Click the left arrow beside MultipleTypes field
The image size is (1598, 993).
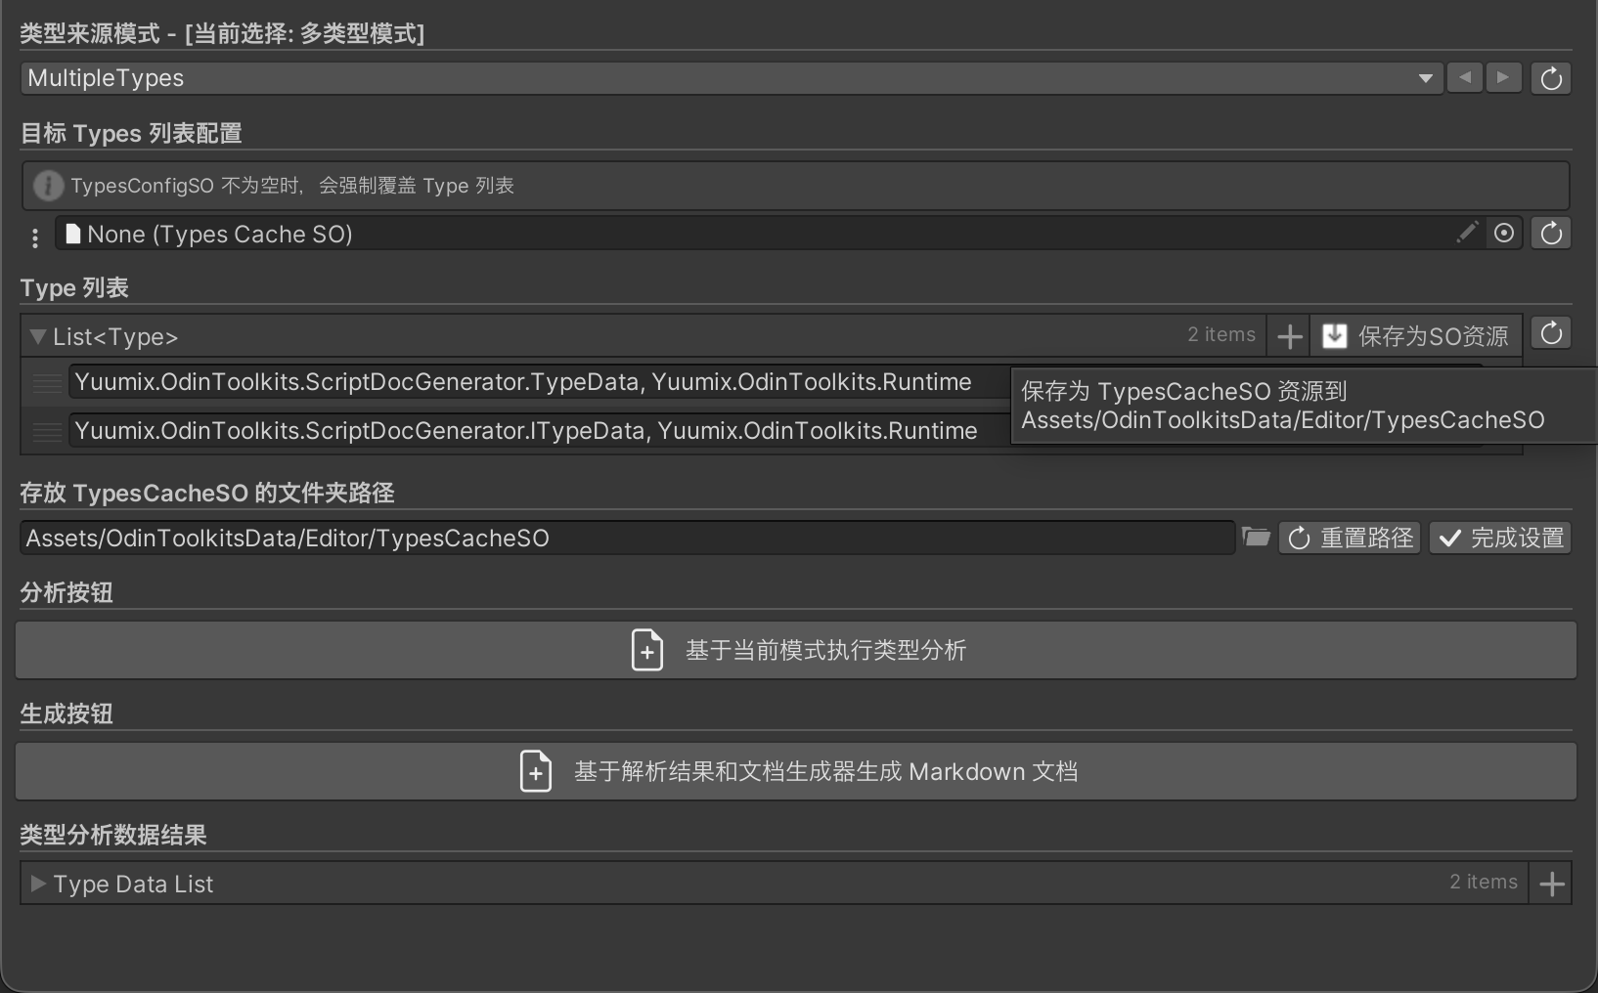pyautogui.click(x=1464, y=77)
